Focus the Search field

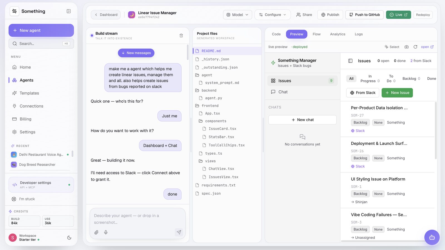tap(41, 44)
